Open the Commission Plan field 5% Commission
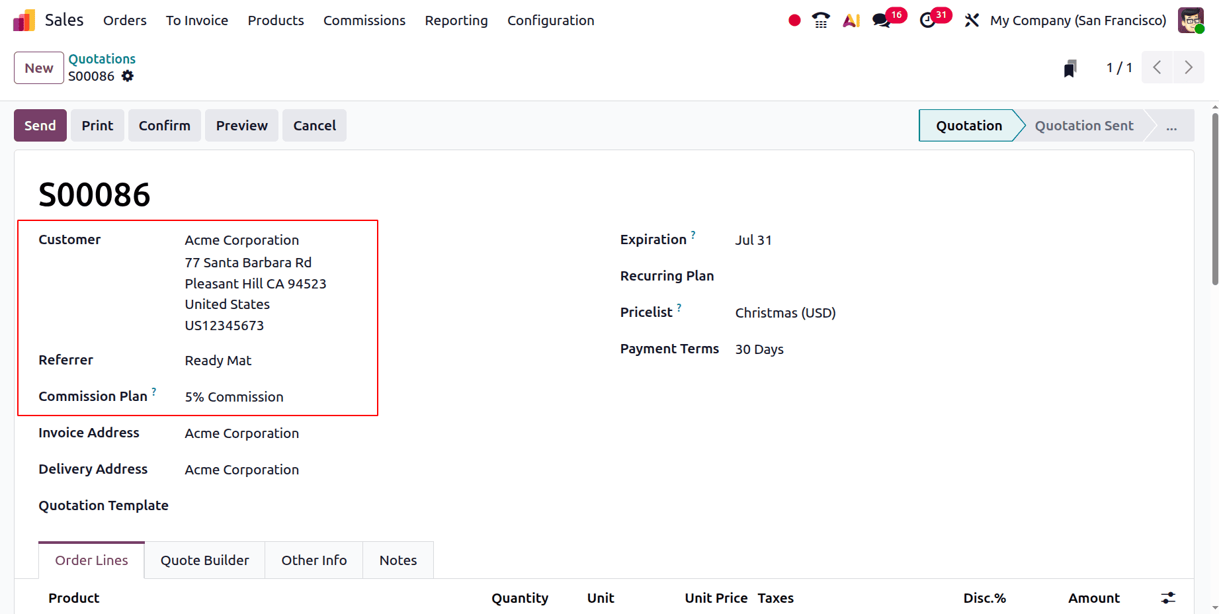 234,397
